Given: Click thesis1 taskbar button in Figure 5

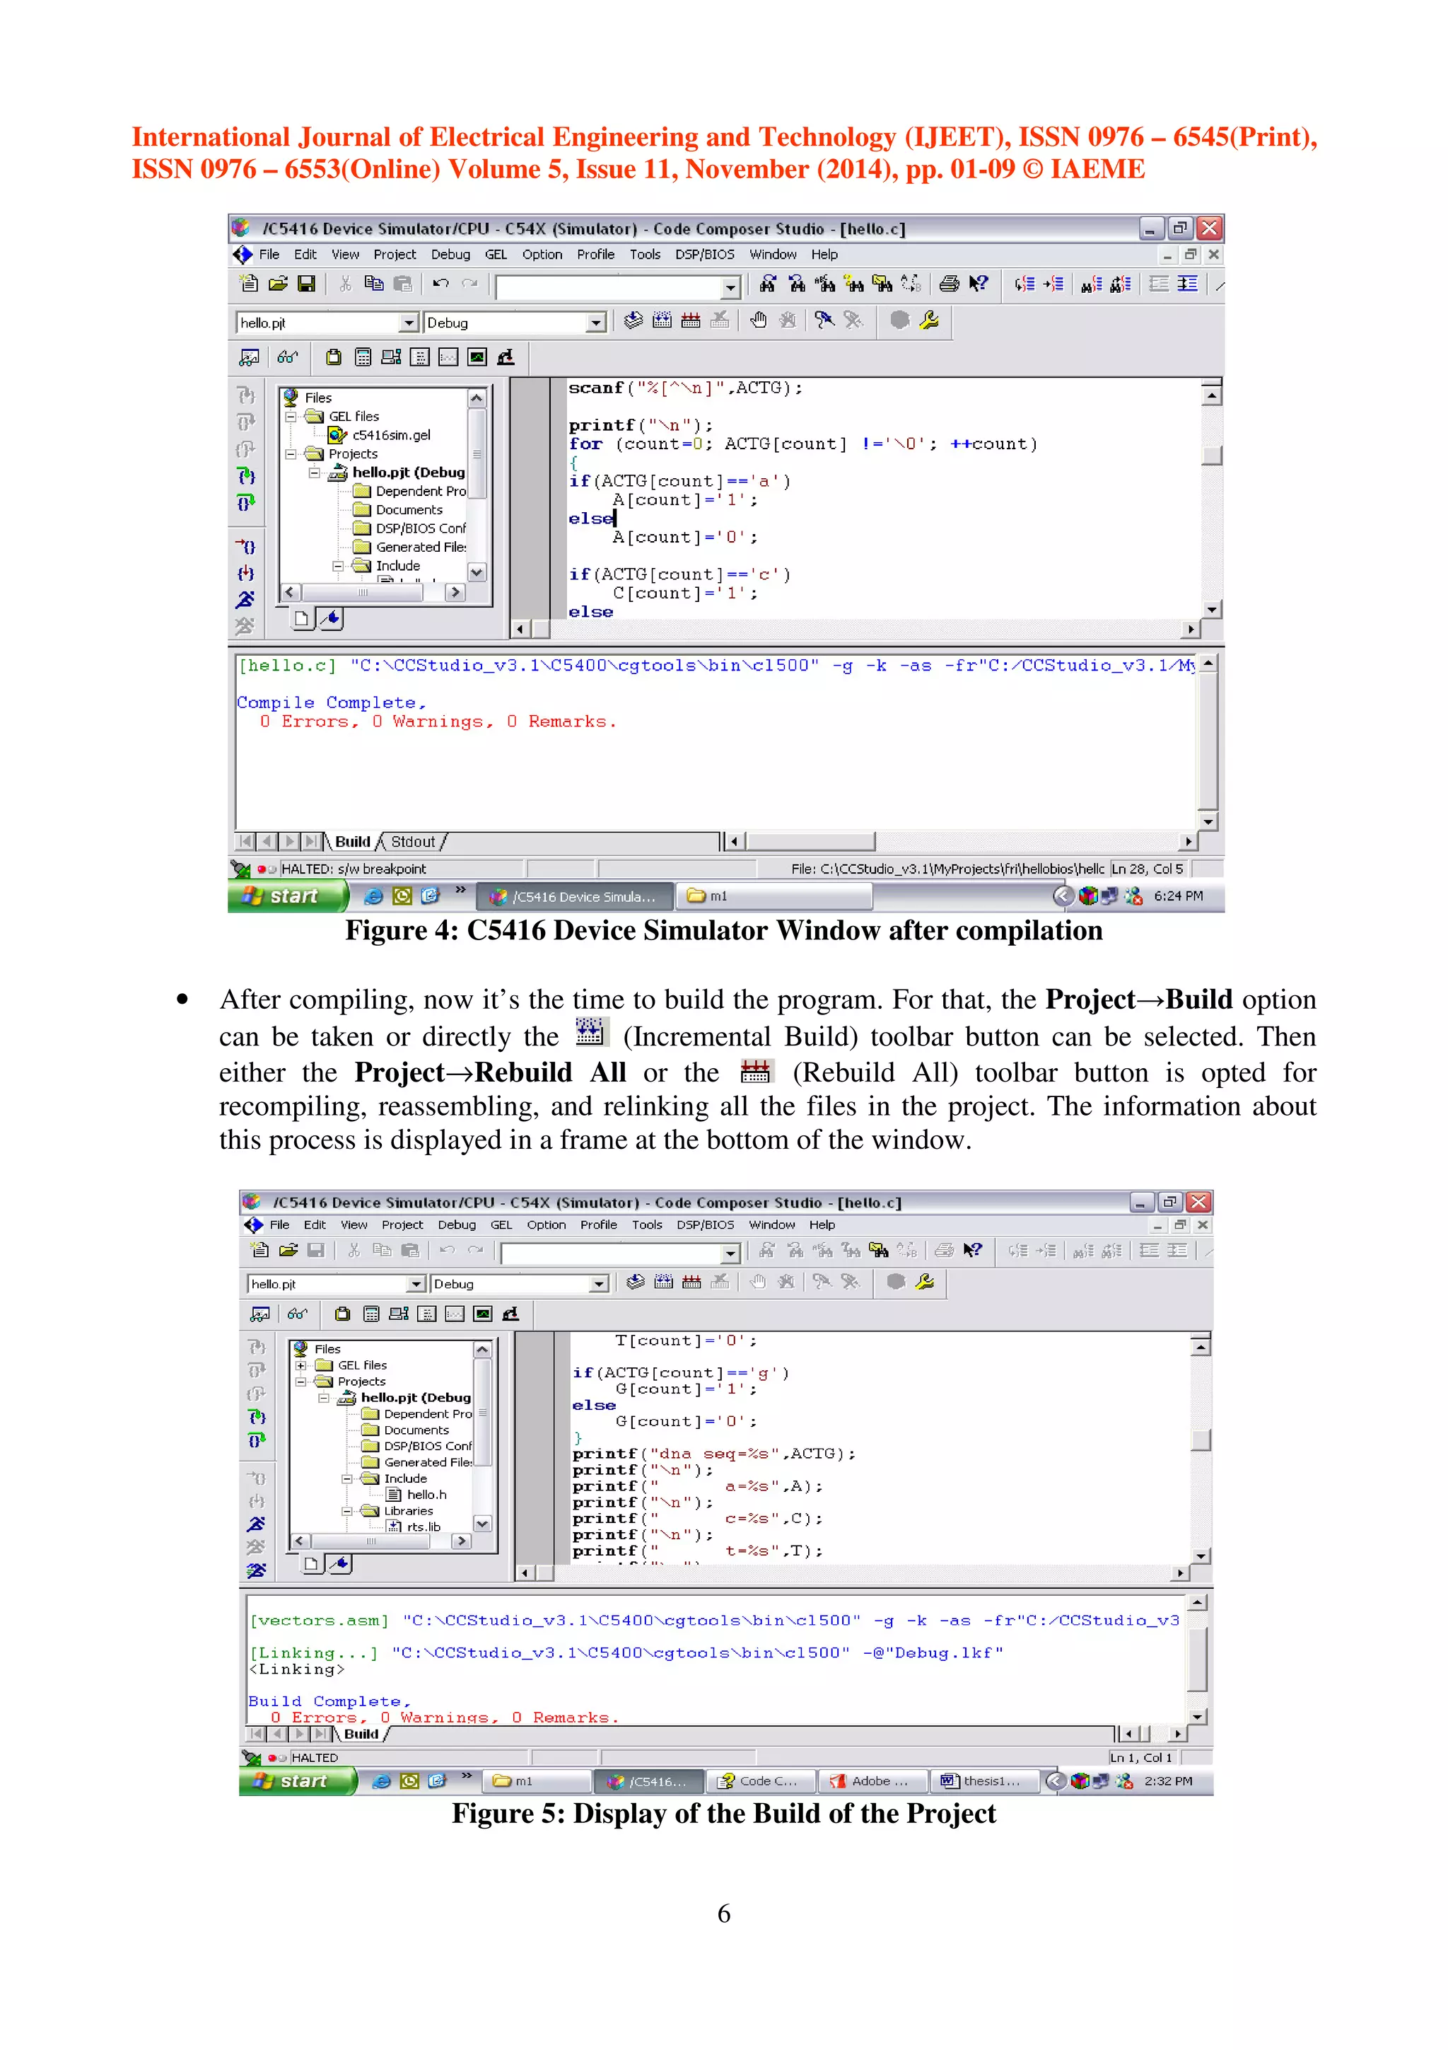Looking at the screenshot, I should pos(984,1781).
